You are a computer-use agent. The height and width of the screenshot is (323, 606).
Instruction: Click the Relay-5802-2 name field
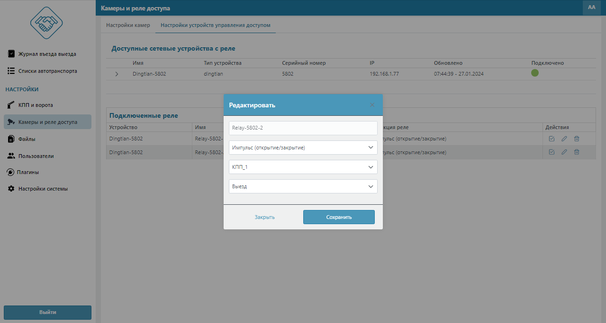(x=303, y=128)
